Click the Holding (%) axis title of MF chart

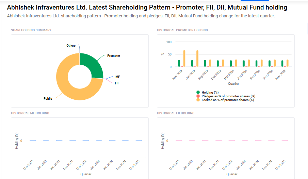(x=17, y=141)
